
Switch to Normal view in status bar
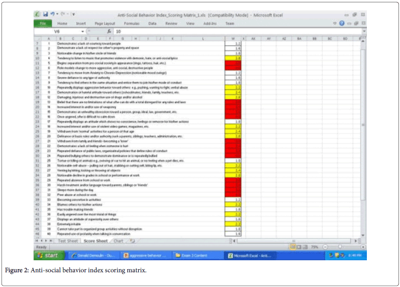coord(292,247)
